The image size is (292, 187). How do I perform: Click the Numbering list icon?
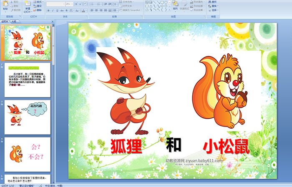coord(99,4)
